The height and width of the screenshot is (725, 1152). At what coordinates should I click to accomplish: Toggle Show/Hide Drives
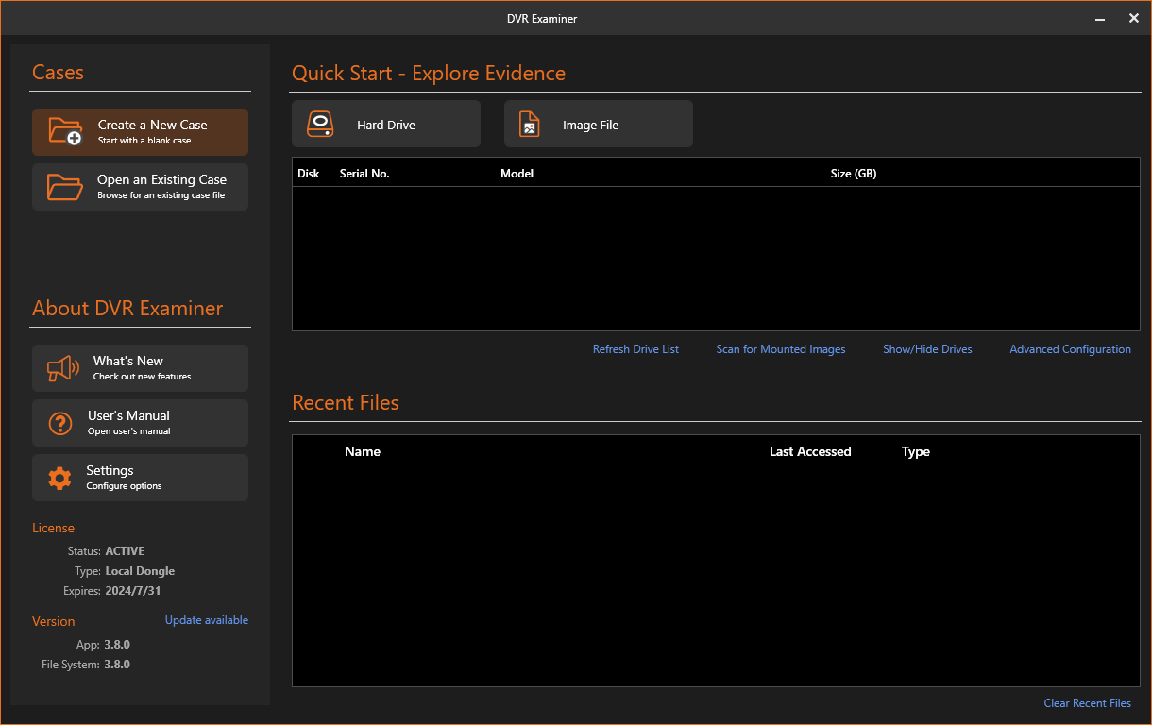coord(926,349)
